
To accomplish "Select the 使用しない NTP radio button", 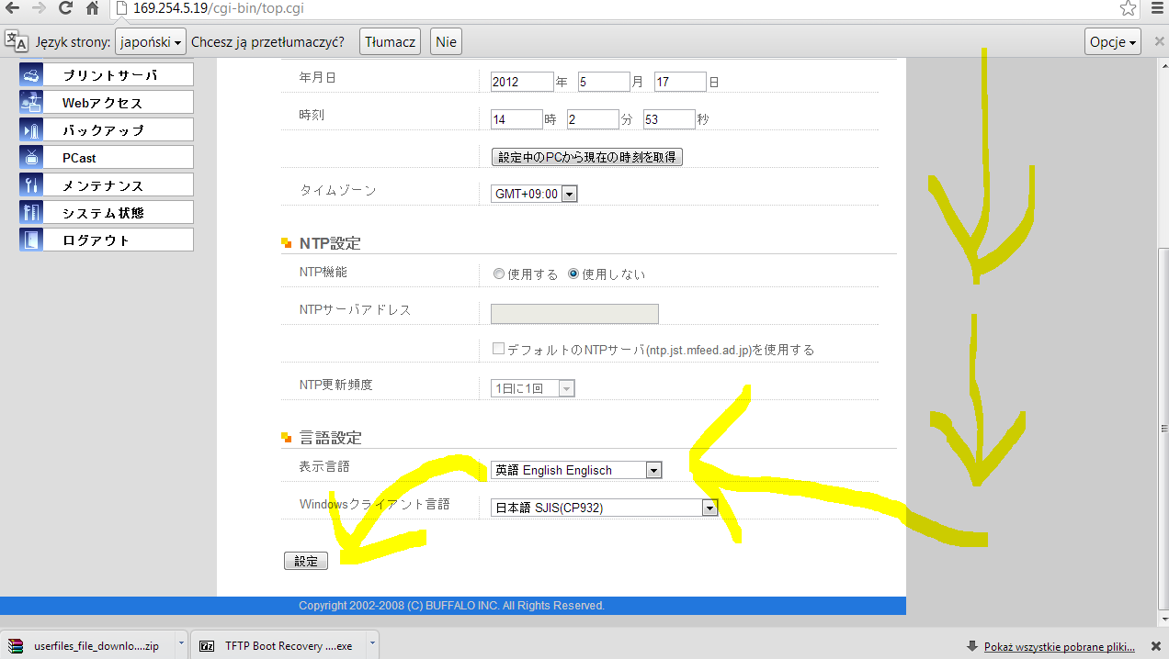I will (x=573, y=274).
